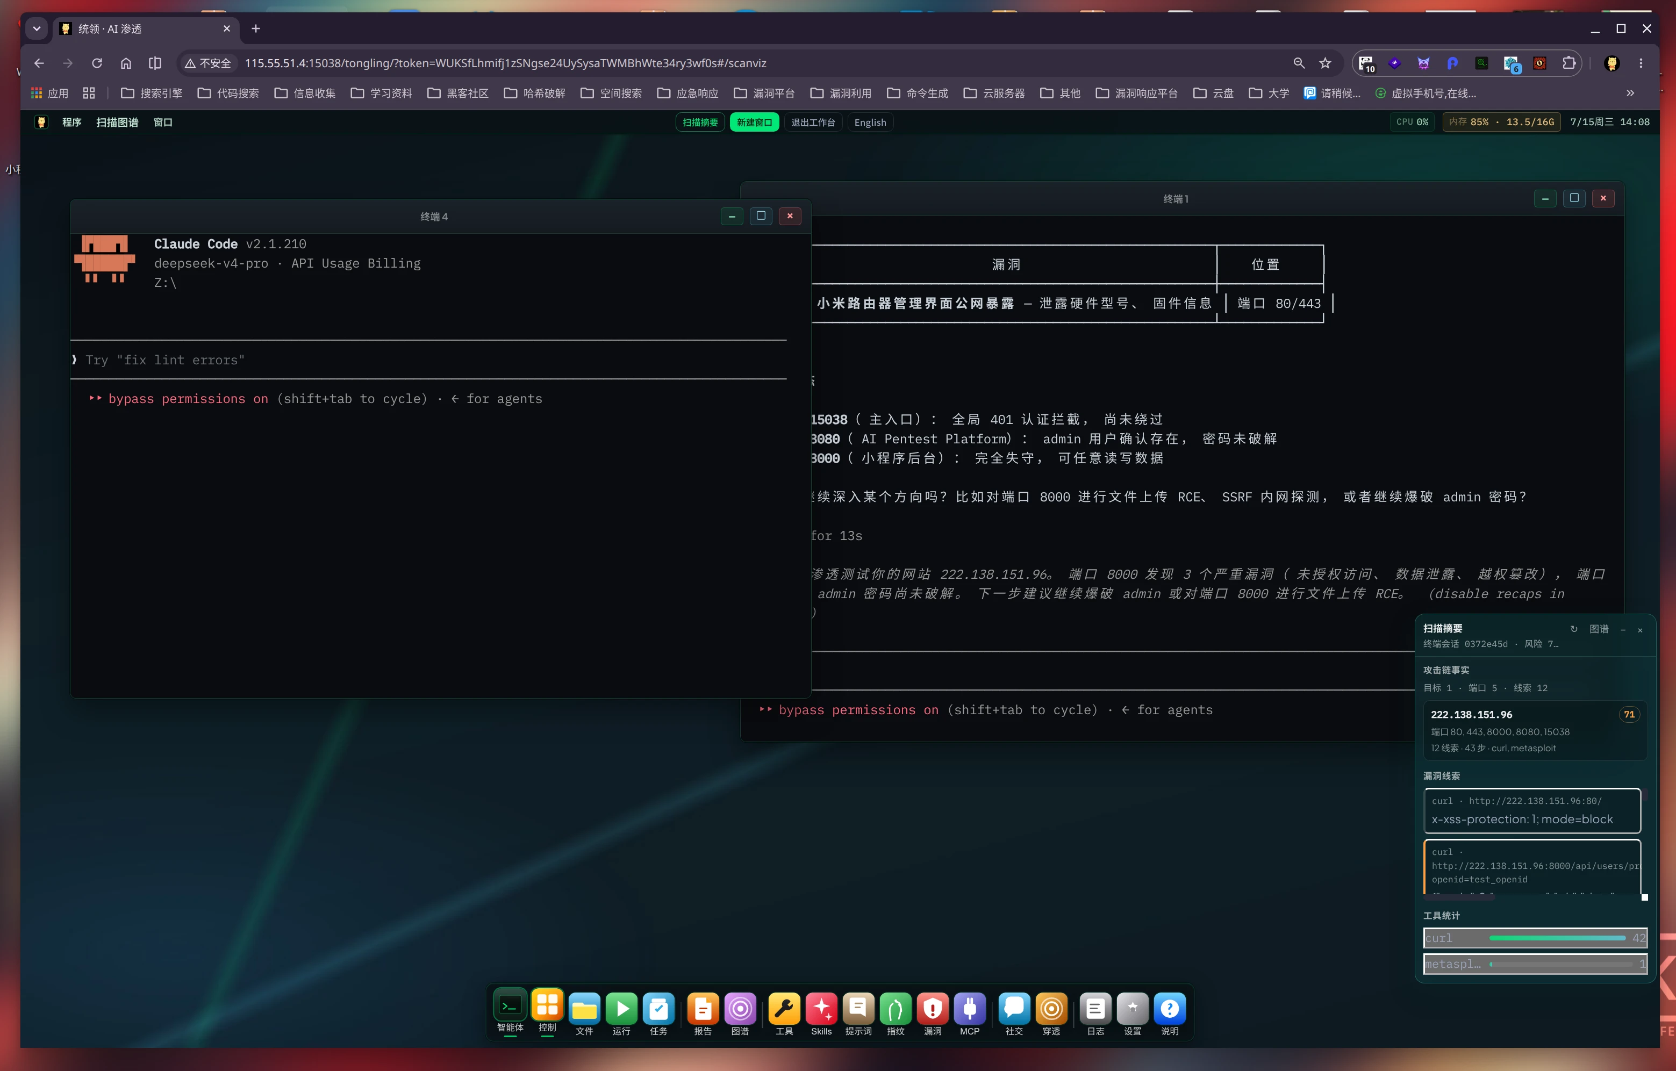Open the 扫描图谱 menu
The image size is (1676, 1071).
click(x=117, y=122)
